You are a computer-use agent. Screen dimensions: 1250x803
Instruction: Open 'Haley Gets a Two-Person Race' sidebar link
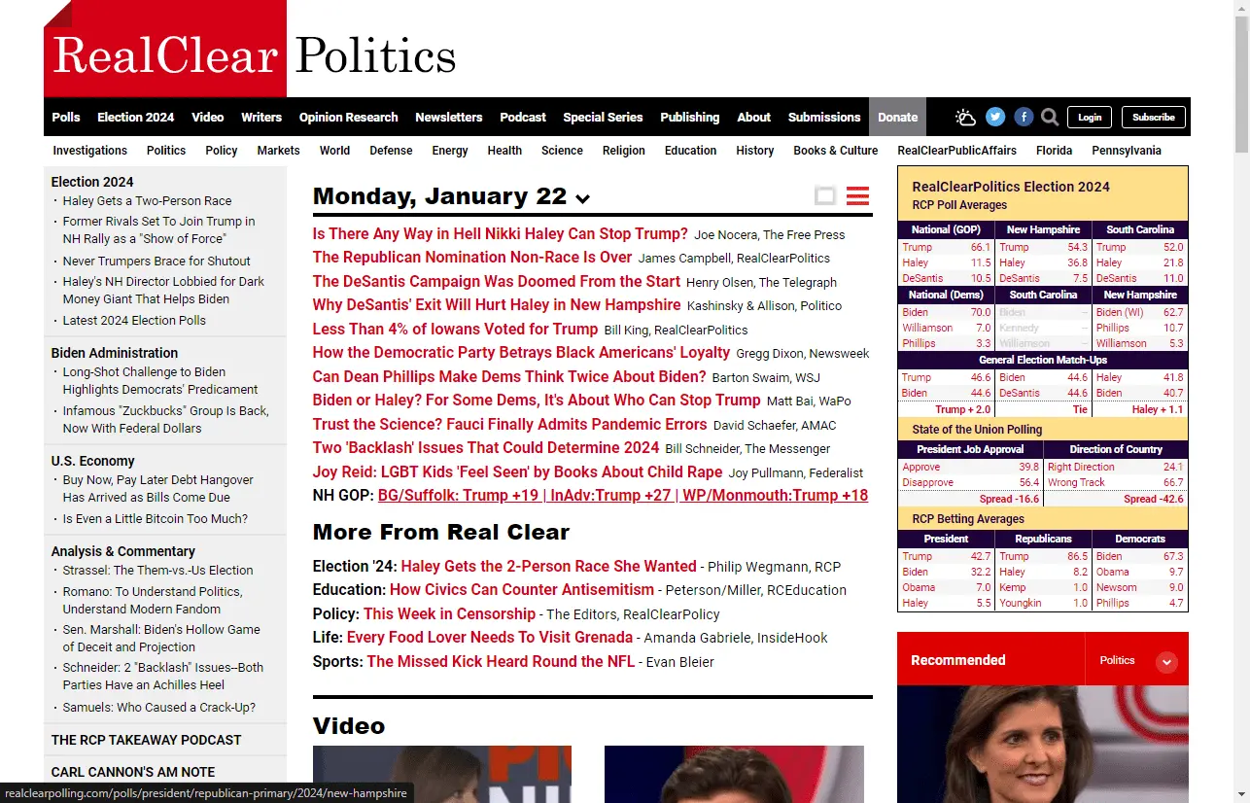(x=147, y=201)
